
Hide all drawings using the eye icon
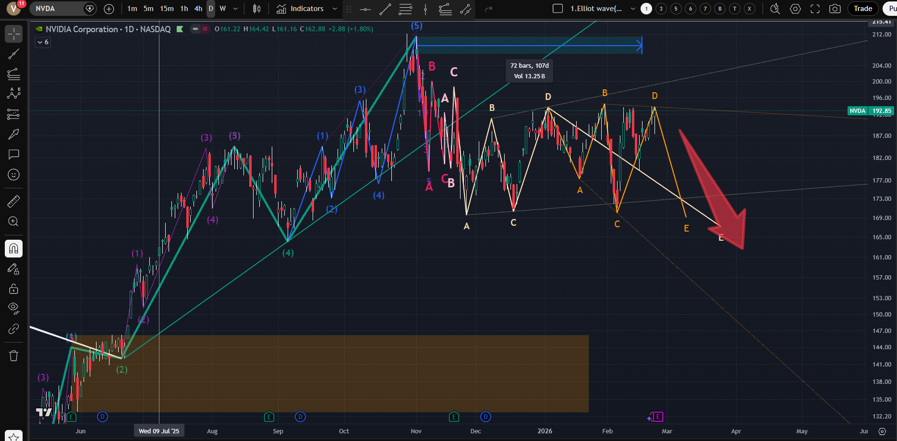tap(13, 308)
